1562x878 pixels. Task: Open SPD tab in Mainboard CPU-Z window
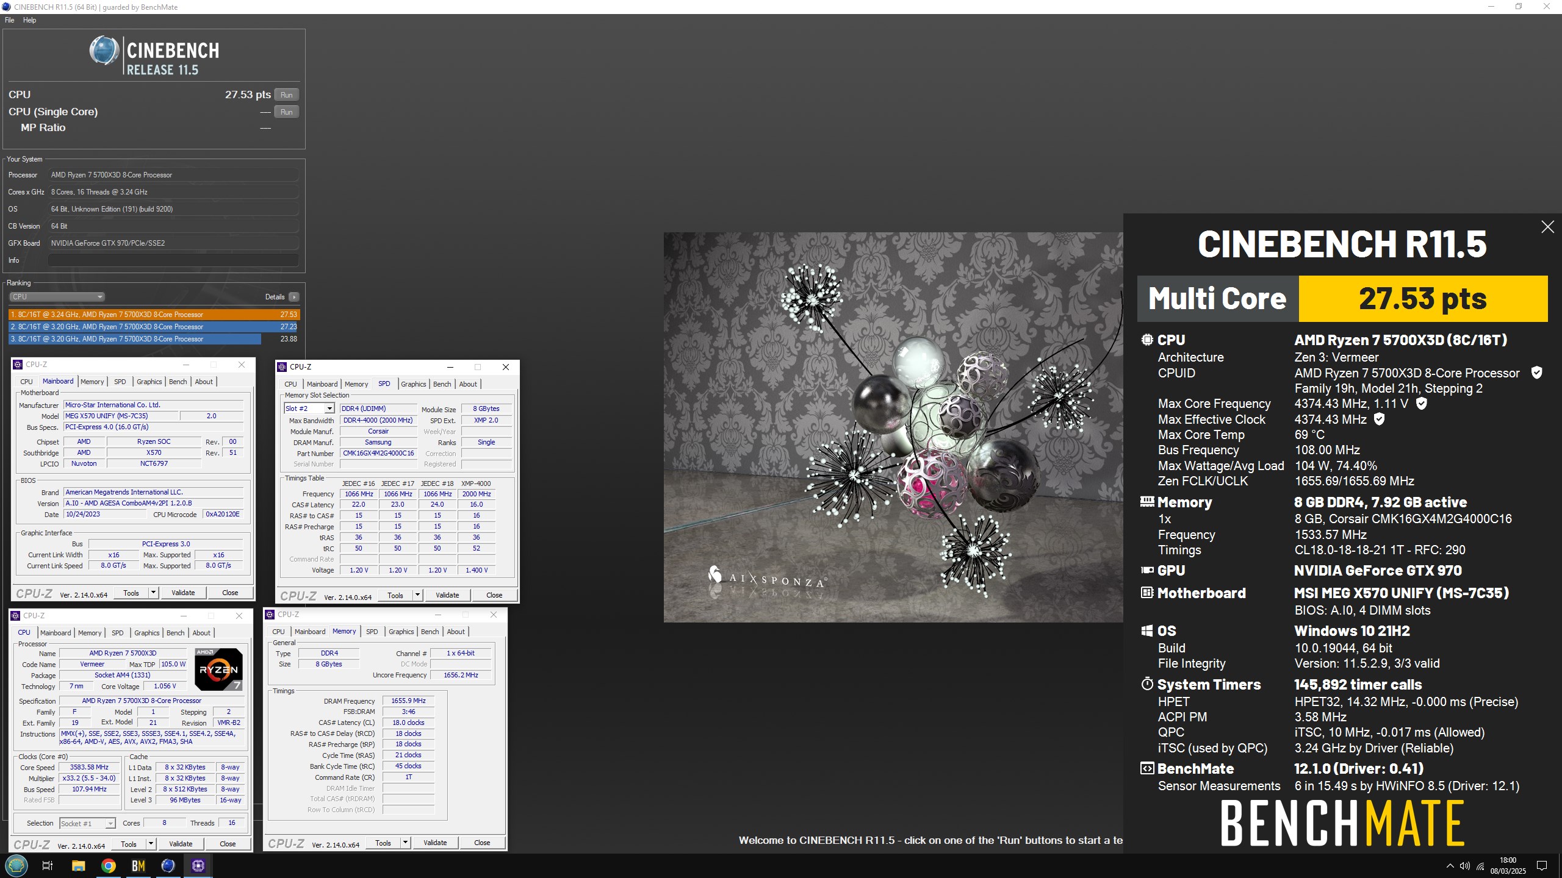[x=120, y=382]
